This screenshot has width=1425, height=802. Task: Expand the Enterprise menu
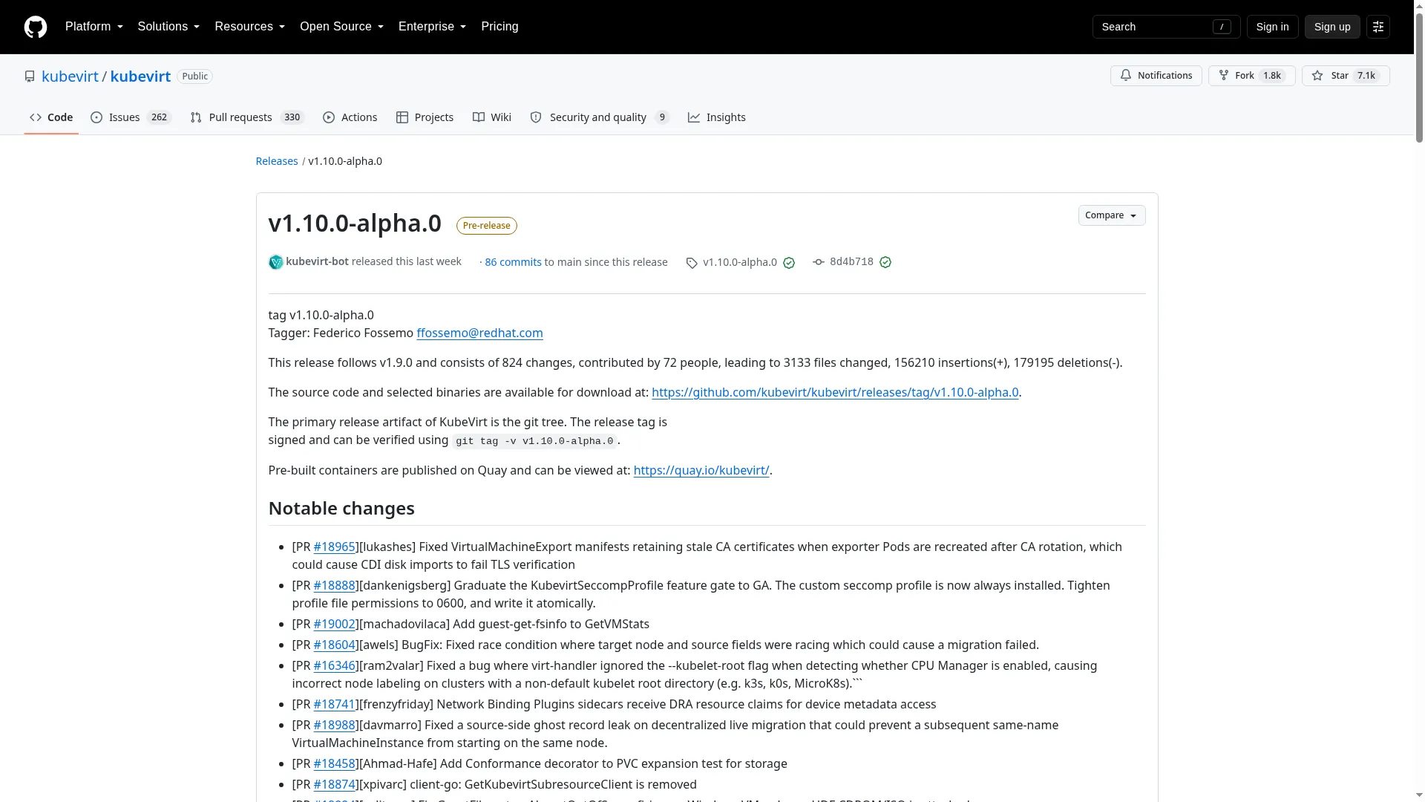[x=432, y=27]
